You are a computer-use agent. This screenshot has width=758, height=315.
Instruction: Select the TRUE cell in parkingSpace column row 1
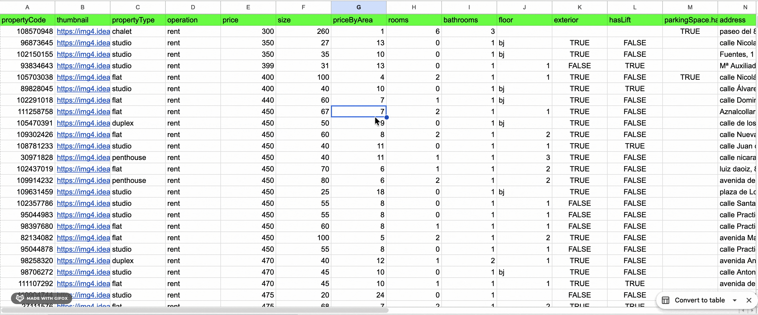click(x=690, y=31)
